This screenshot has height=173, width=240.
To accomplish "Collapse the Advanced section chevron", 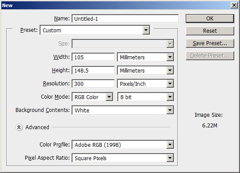I will 19,127.
